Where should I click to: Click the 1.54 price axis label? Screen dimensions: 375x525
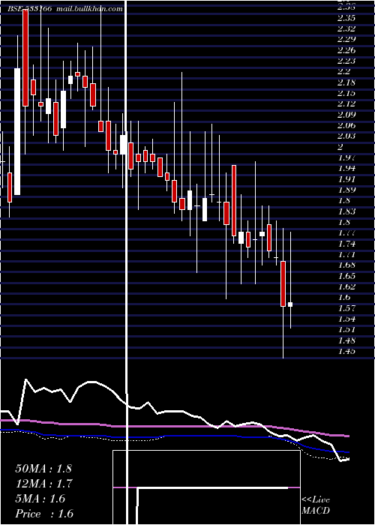pos(346,319)
